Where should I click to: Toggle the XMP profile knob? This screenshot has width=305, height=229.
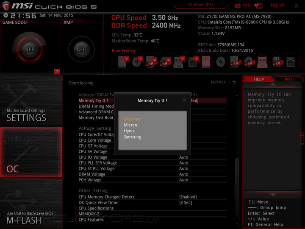81,49
